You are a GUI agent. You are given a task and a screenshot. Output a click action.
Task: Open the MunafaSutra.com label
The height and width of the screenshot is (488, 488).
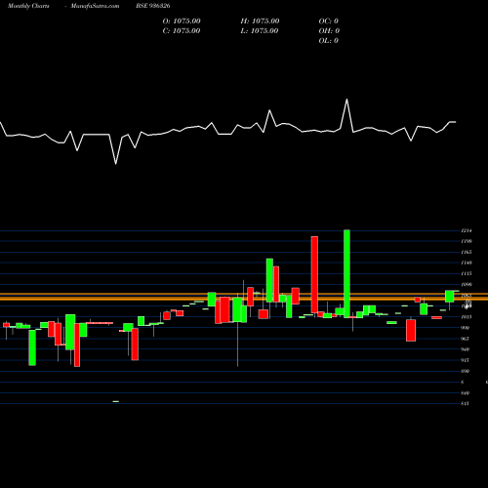(95, 6)
